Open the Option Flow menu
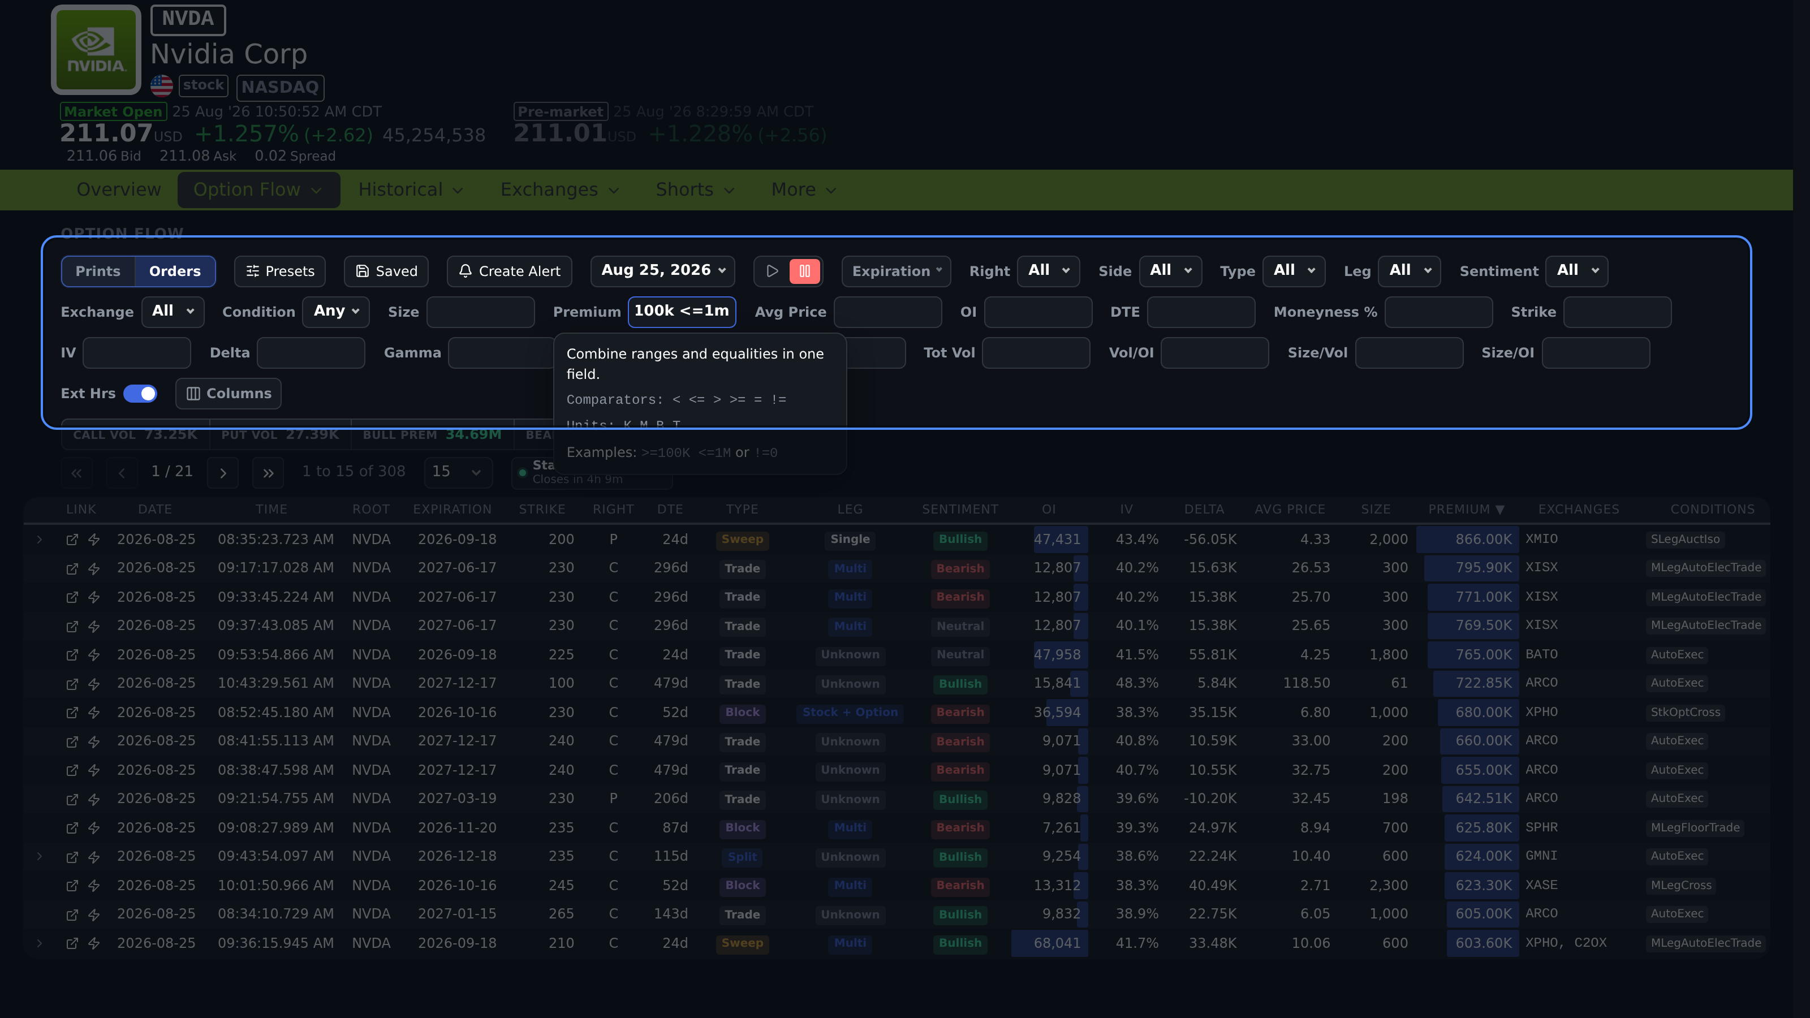This screenshot has width=1810, height=1018. pos(258,189)
